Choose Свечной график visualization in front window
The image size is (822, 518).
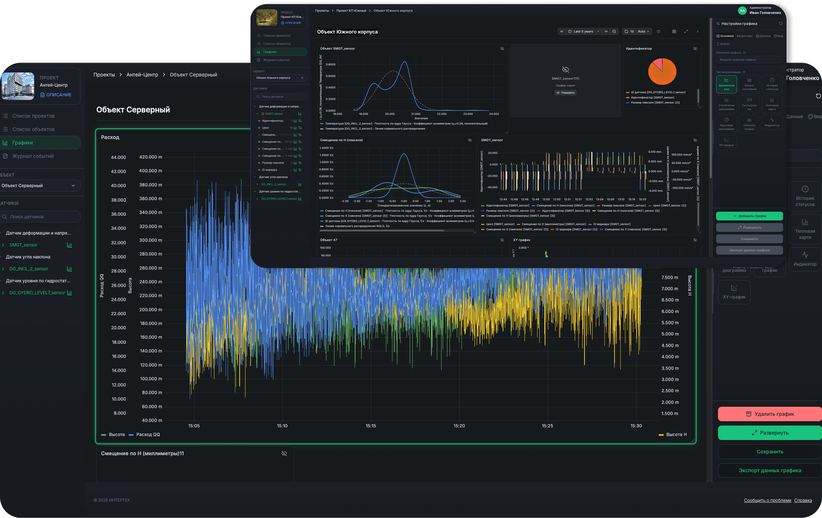(x=749, y=124)
